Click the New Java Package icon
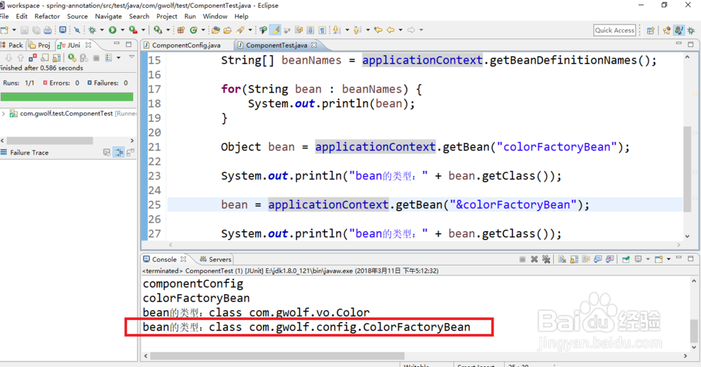Viewport: 701px width, 367px height. [x=181, y=30]
